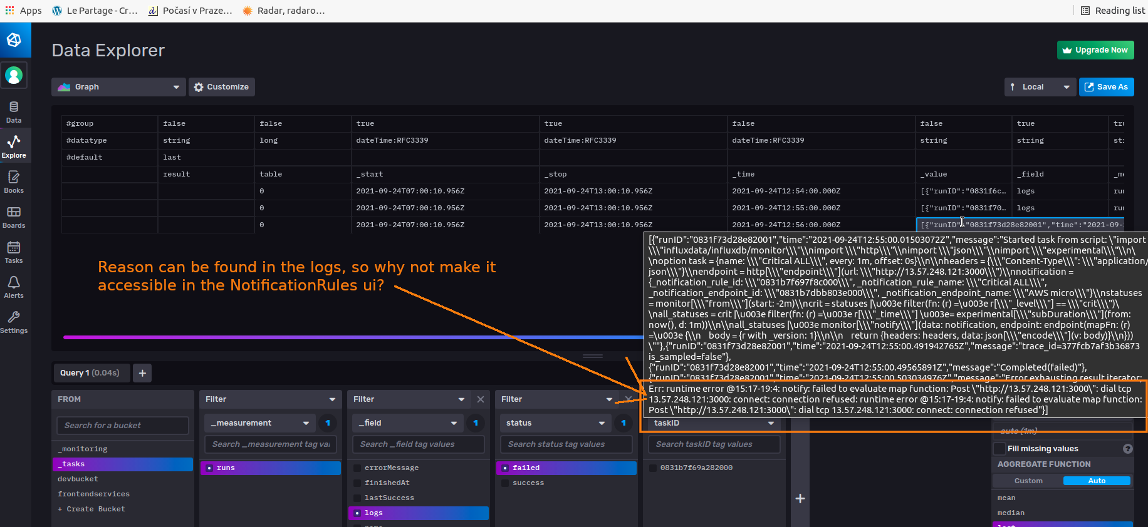Open the status tag key dropdown

click(556, 423)
